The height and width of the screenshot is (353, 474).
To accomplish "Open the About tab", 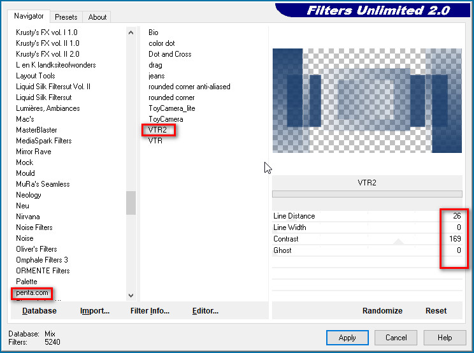I will [97, 17].
